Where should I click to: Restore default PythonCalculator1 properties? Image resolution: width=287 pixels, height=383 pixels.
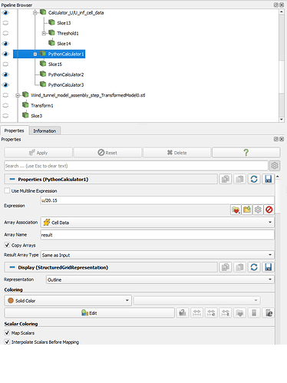254,179
